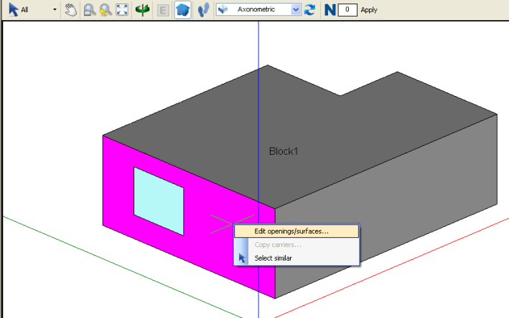Open the 'All' selection filter dropdown arrow
The height and width of the screenshot is (318, 509).
coord(55,10)
